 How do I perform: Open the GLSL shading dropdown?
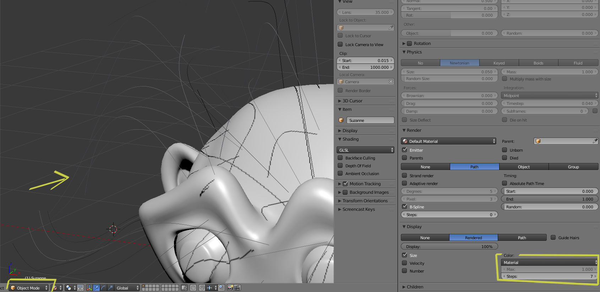coord(365,150)
